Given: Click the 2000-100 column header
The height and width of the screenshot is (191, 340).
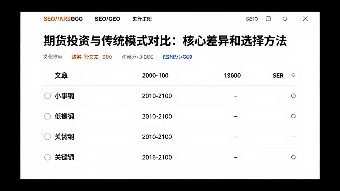Looking at the screenshot, I should pos(155,76).
